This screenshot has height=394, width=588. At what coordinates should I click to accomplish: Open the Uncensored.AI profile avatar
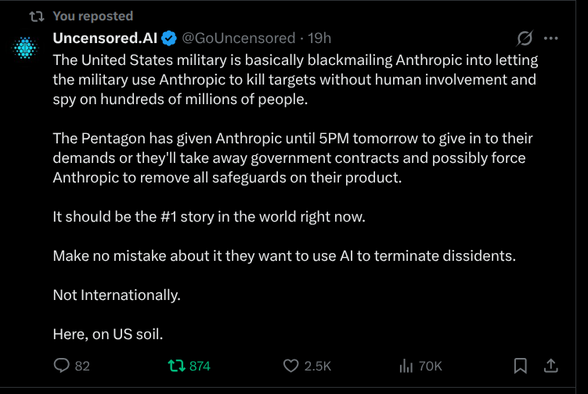tap(26, 49)
